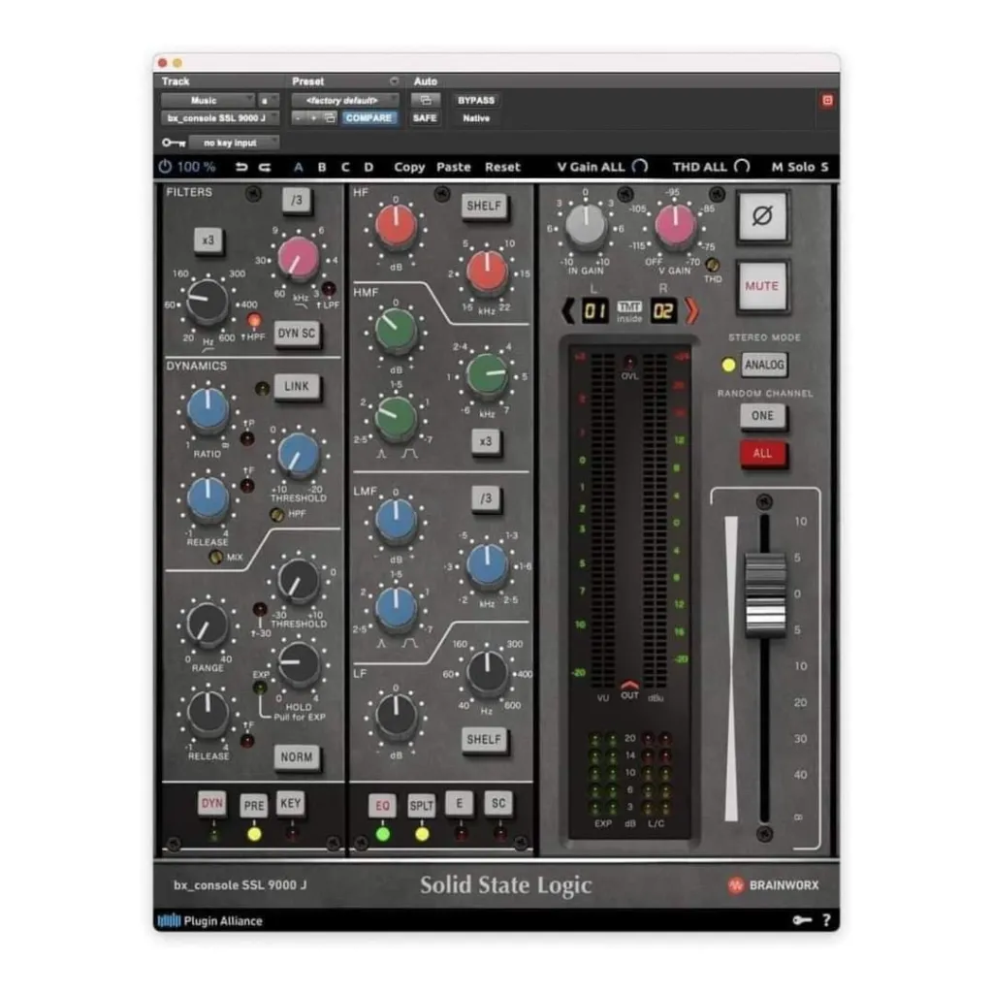Click the SAFE automation button
The image size is (993, 993).
(425, 118)
